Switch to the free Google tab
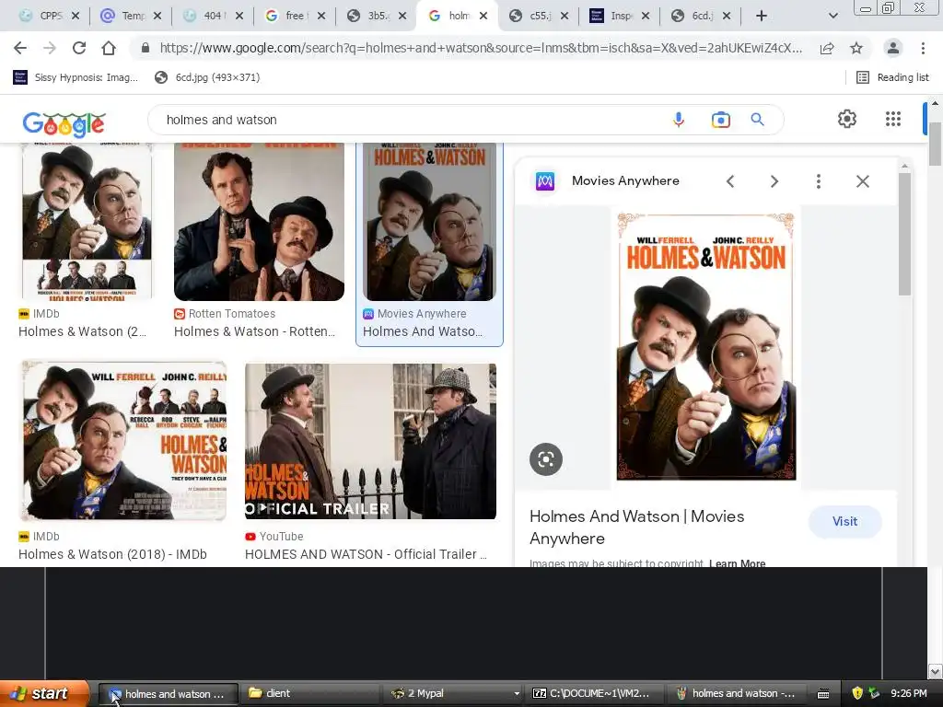The image size is (943, 707). click(x=287, y=16)
